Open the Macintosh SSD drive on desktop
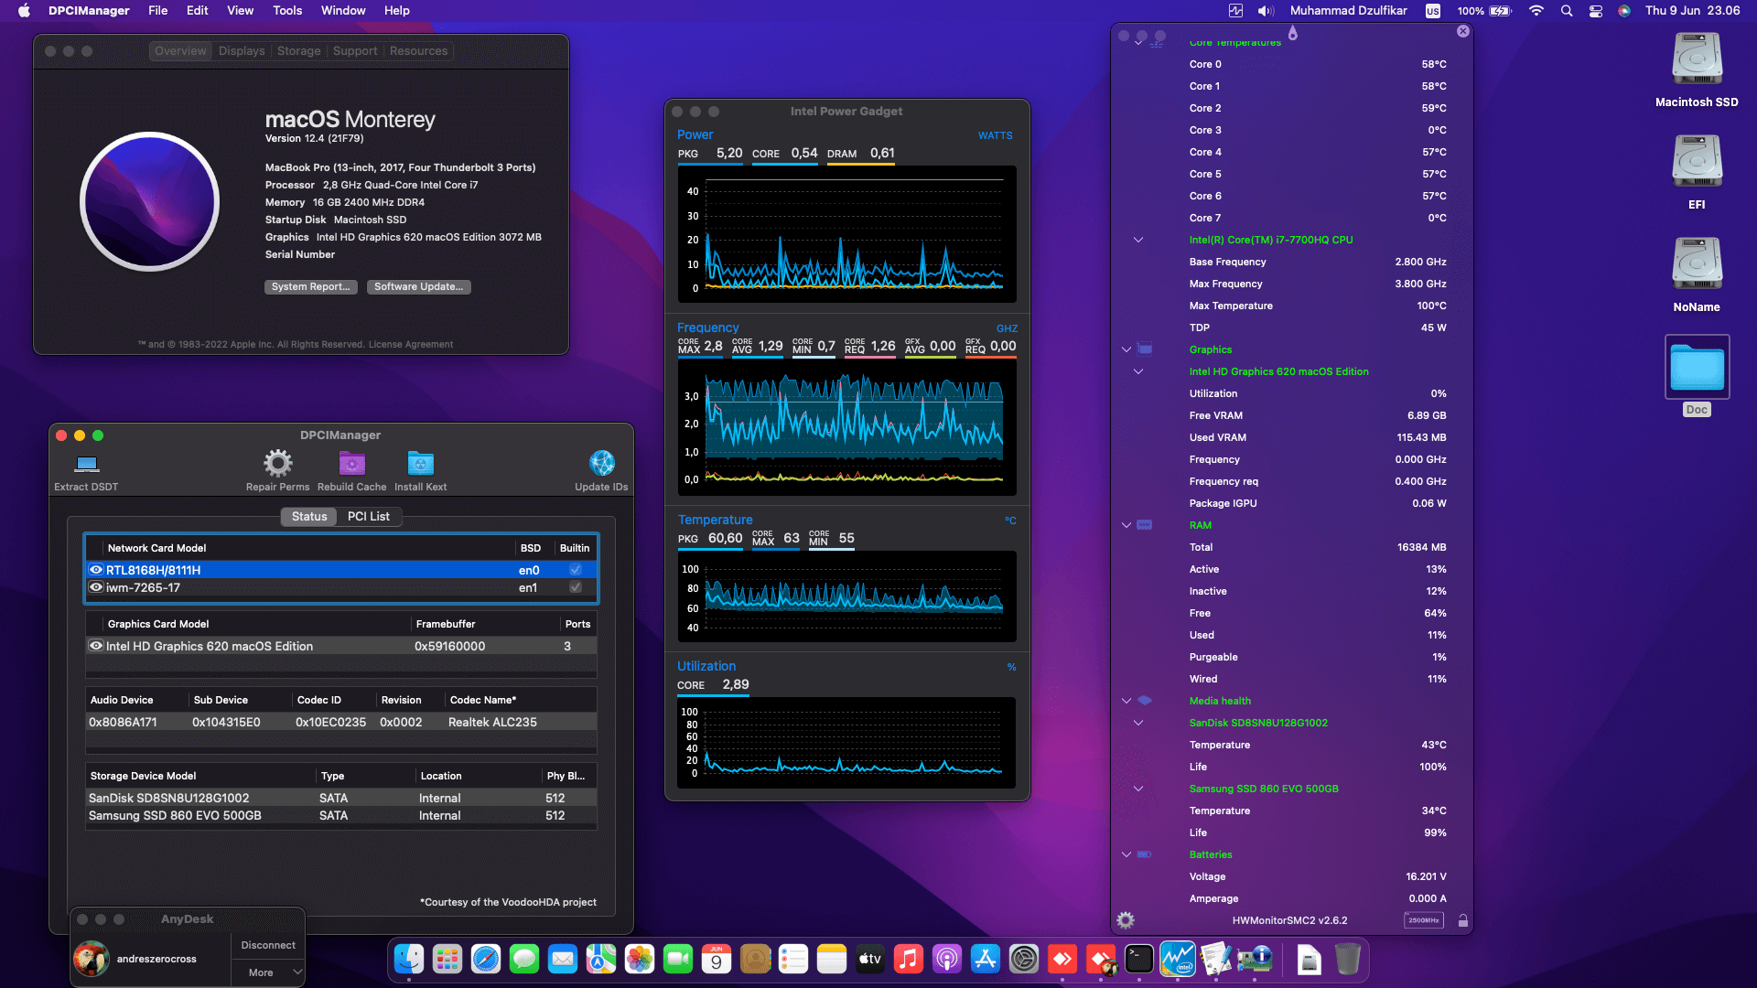The image size is (1757, 988). [1696, 58]
